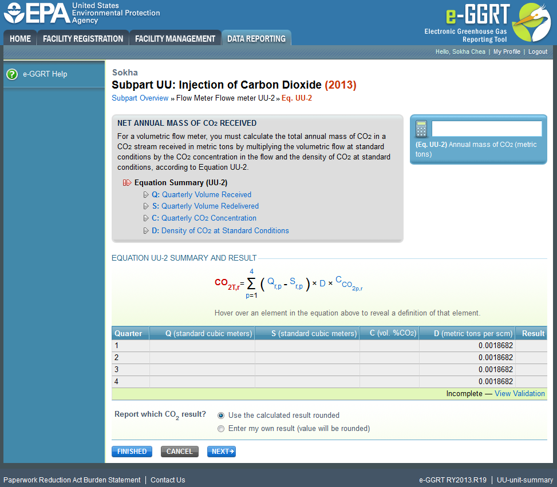Open D: Density of CO2 at Standard Conditions
Image resolution: width=557 pixels, height=487 pixels.
click(x=220, y=230)
